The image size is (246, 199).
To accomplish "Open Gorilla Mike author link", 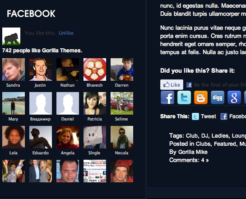I will 193,152.
